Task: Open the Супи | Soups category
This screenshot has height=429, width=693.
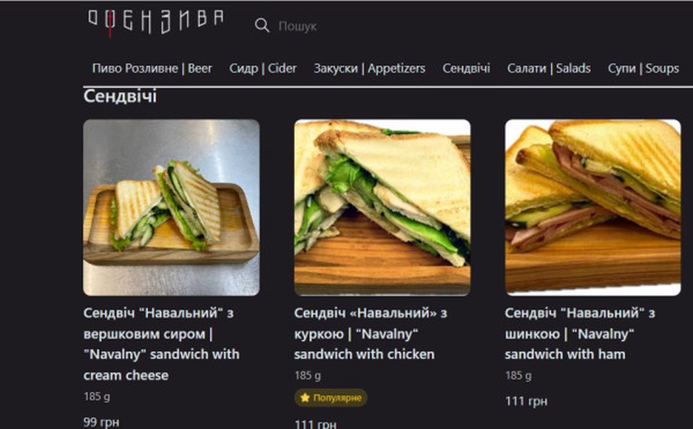Action: coord(643,68)
